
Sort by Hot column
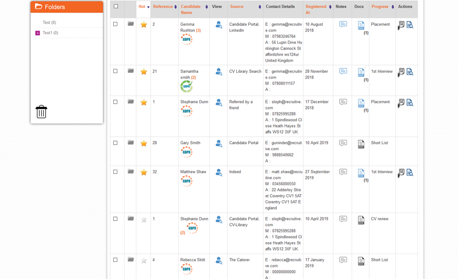pos(144,6)
